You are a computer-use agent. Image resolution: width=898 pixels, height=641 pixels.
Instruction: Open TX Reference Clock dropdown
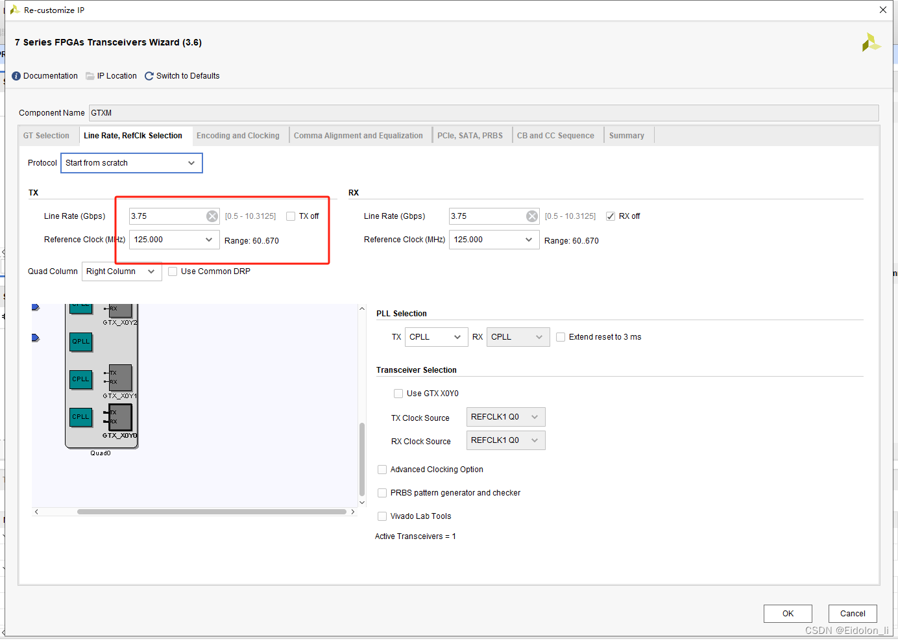pyautogui.click(x=175, y=240)
